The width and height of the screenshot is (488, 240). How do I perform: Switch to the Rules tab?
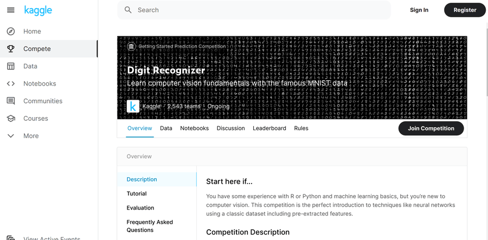coord(301,128)
